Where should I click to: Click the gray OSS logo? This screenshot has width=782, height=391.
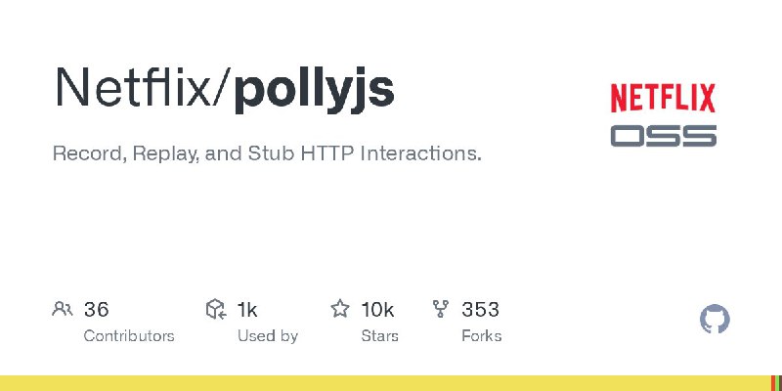coord(664,136)
